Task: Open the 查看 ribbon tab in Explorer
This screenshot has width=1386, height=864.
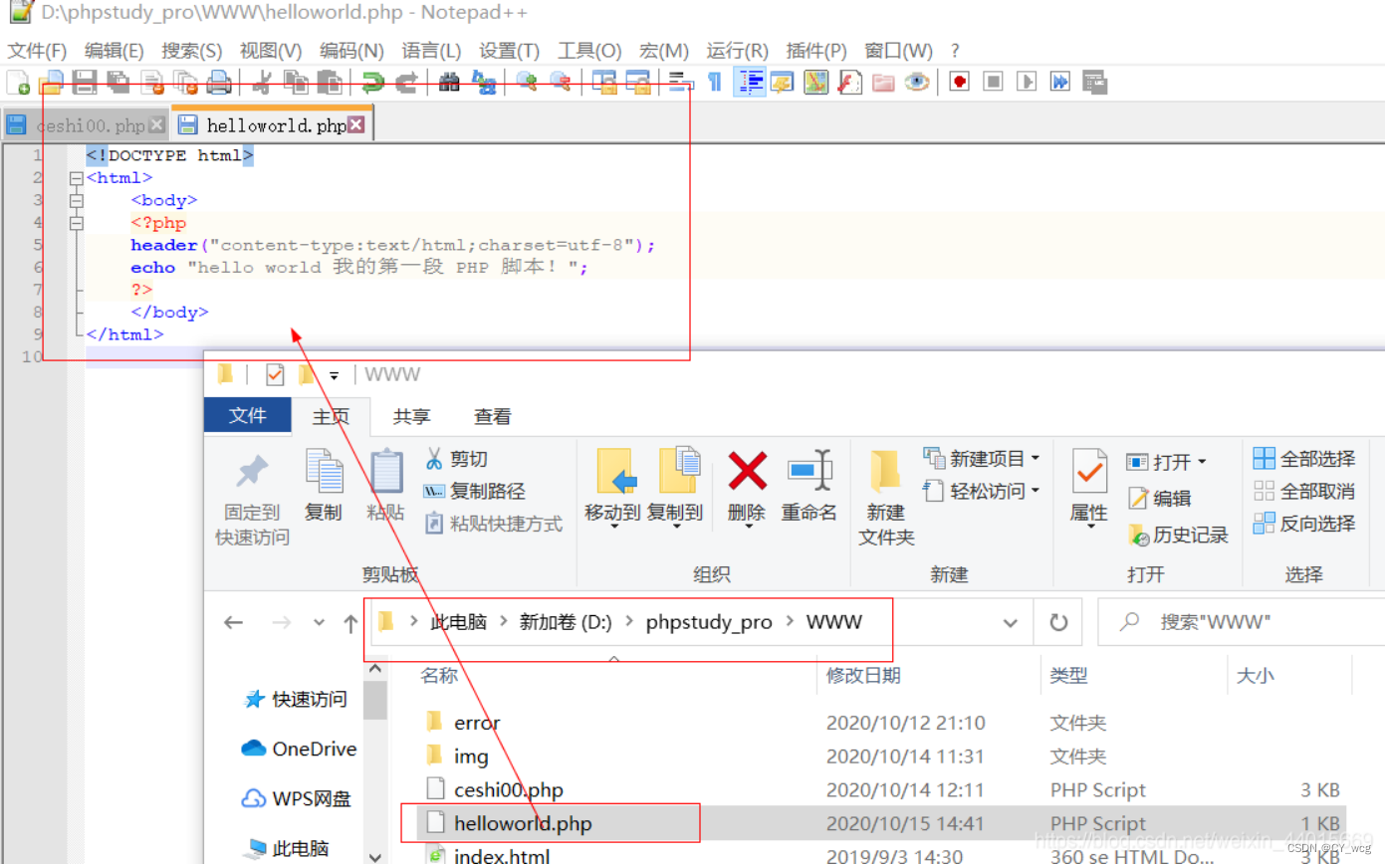Action: click(x=493, y=417)
